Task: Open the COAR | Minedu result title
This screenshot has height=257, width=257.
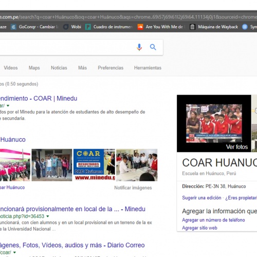Action: (x=39, y=99)
